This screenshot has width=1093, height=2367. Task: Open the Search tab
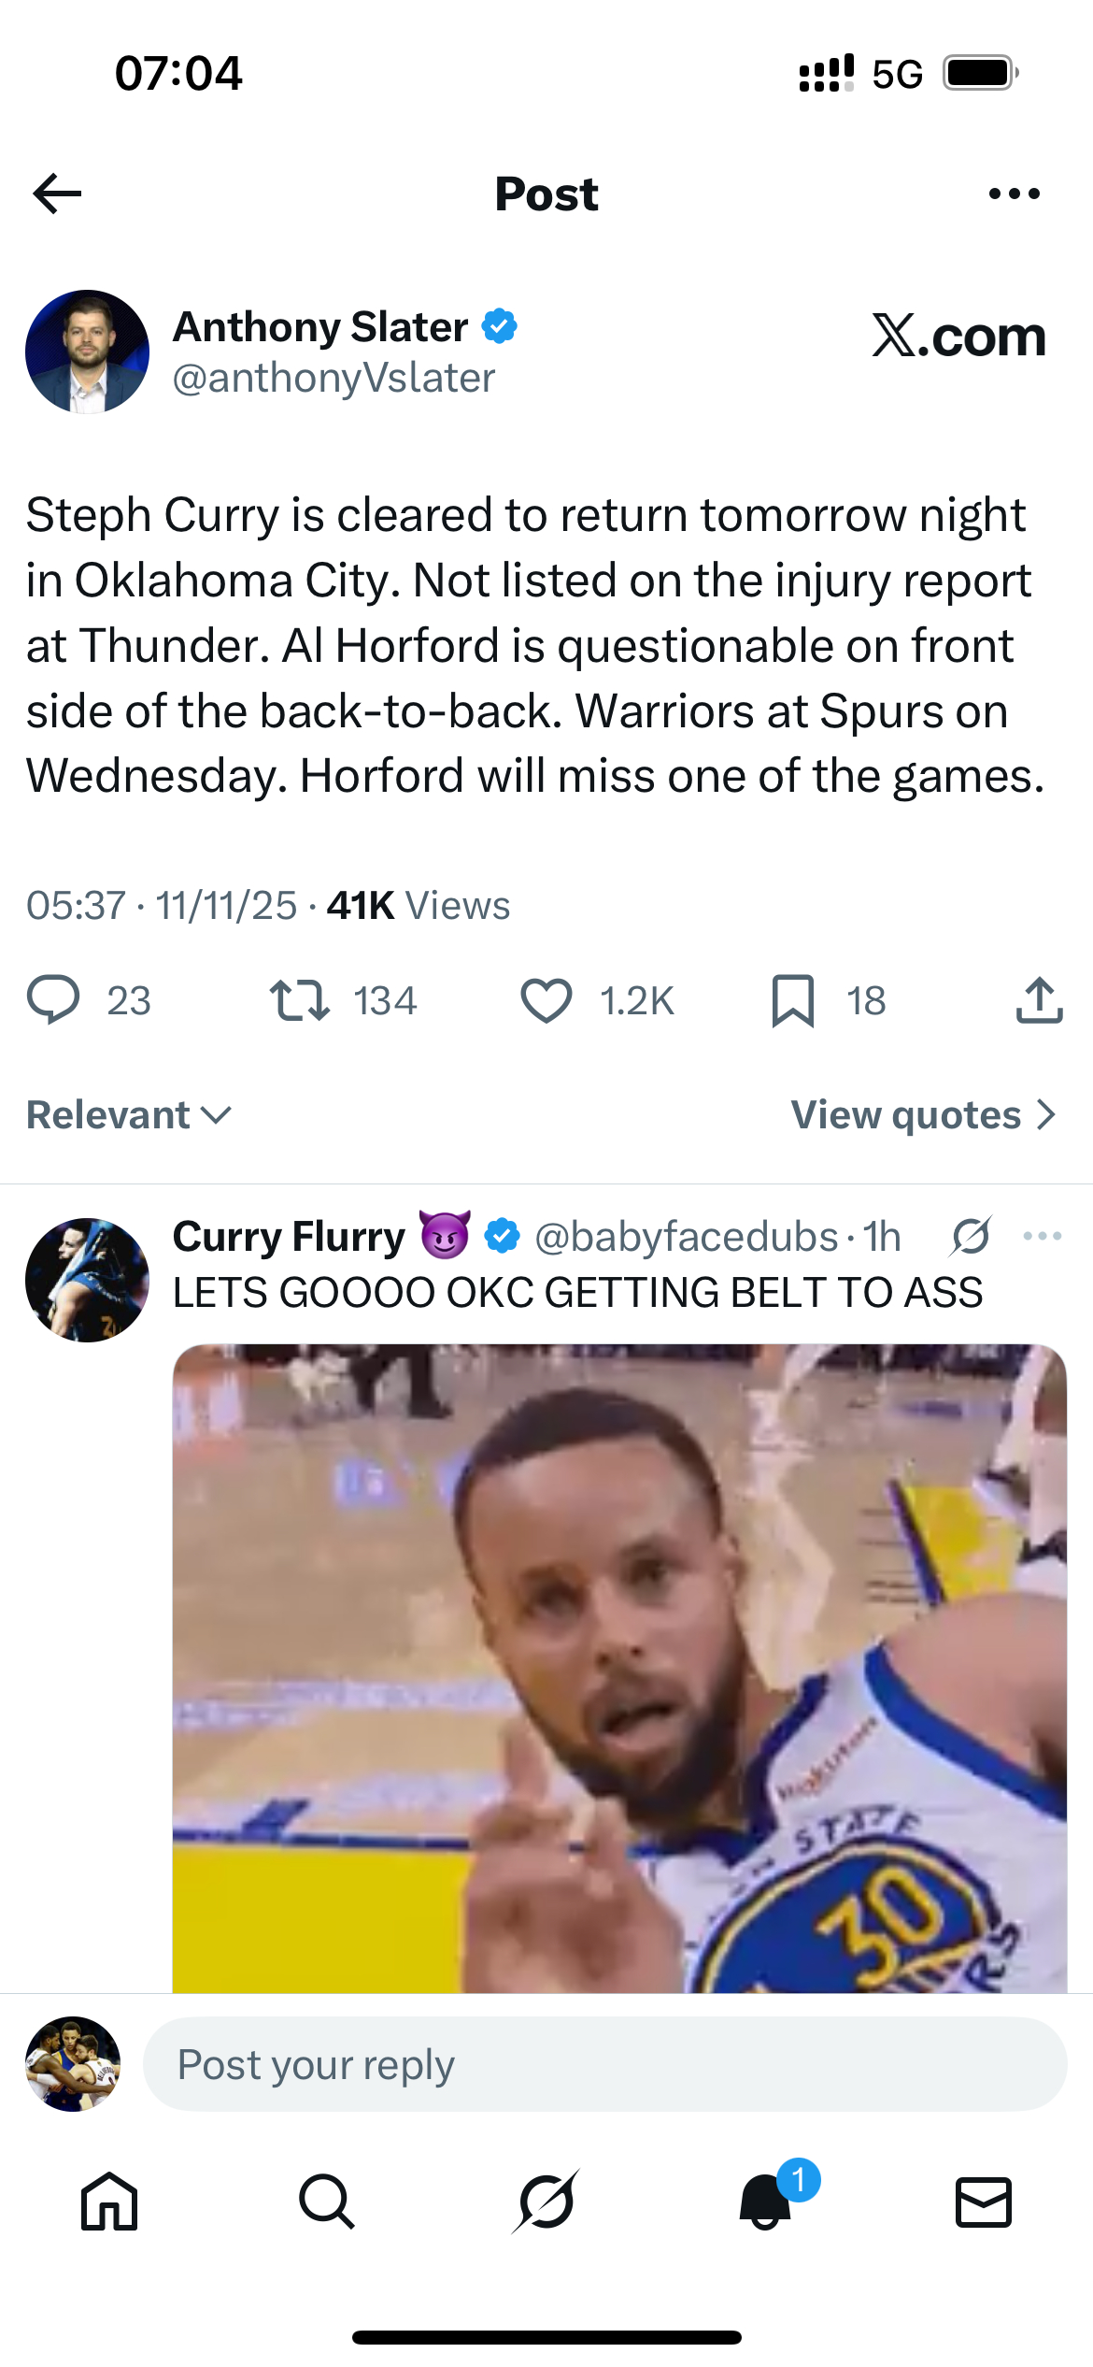tap(327, 2201)
